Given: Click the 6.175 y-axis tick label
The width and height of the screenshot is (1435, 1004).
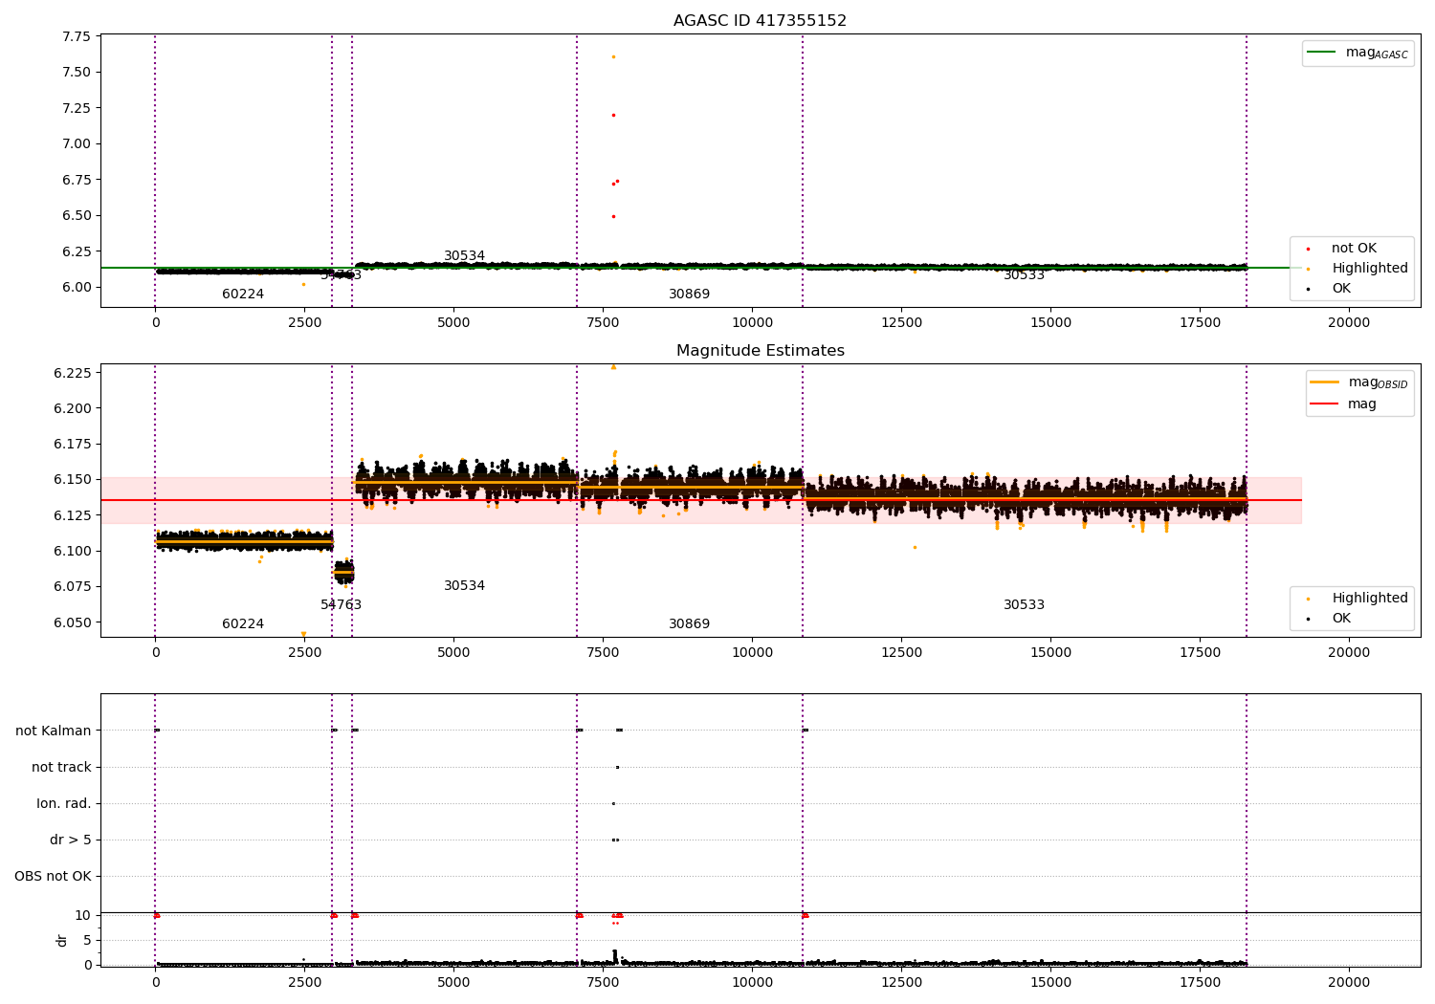Looking at the screenshot, I should [x=72, y=444].
